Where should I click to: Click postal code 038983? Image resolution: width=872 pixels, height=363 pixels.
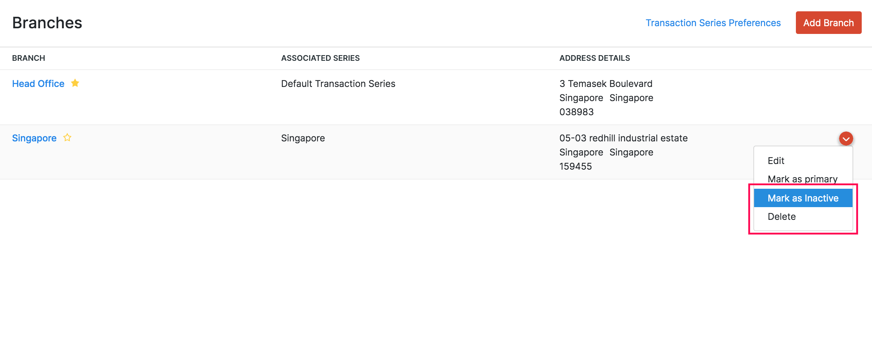[x=576, y=112]
